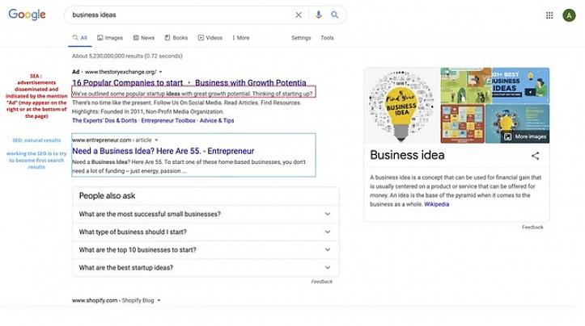This screenshot has height=326, width=585.
Task: Click the magnifying glass search icon
Action: [x=334, y=15]
